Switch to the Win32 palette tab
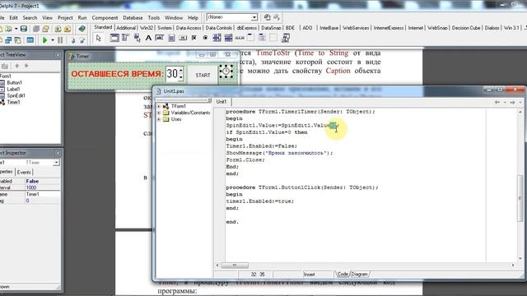The height and width of the screenshot is (296, 527). coord(147,28)
